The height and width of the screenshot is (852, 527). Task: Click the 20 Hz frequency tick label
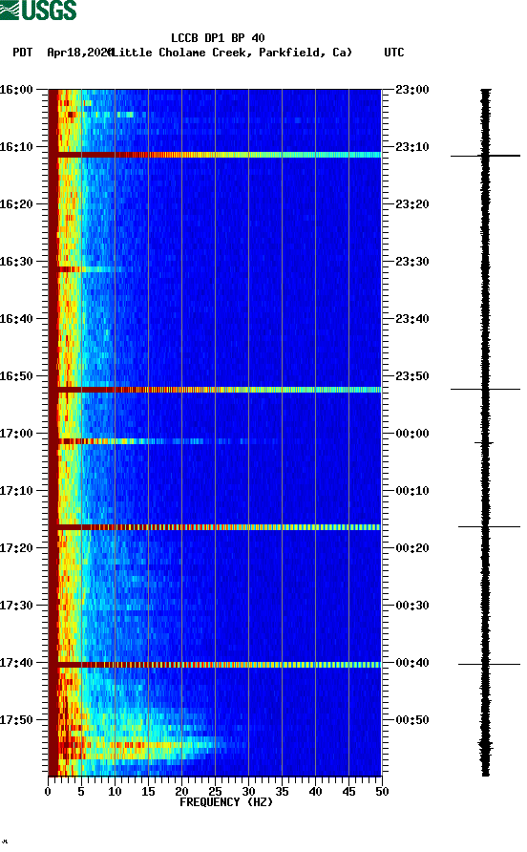181,791
